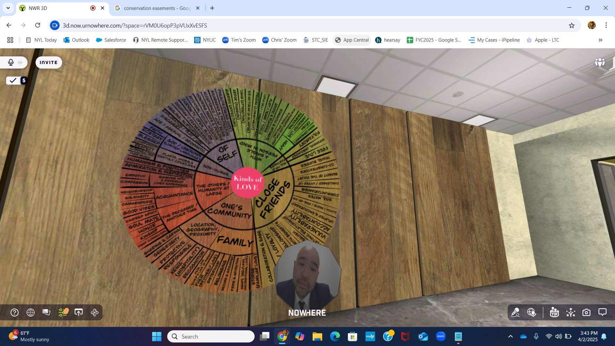The width and height of the screenshot is (615, 346).
Task: Open the NYL Today bookmark
Action: pyautogui.click(x=41, y=40)
